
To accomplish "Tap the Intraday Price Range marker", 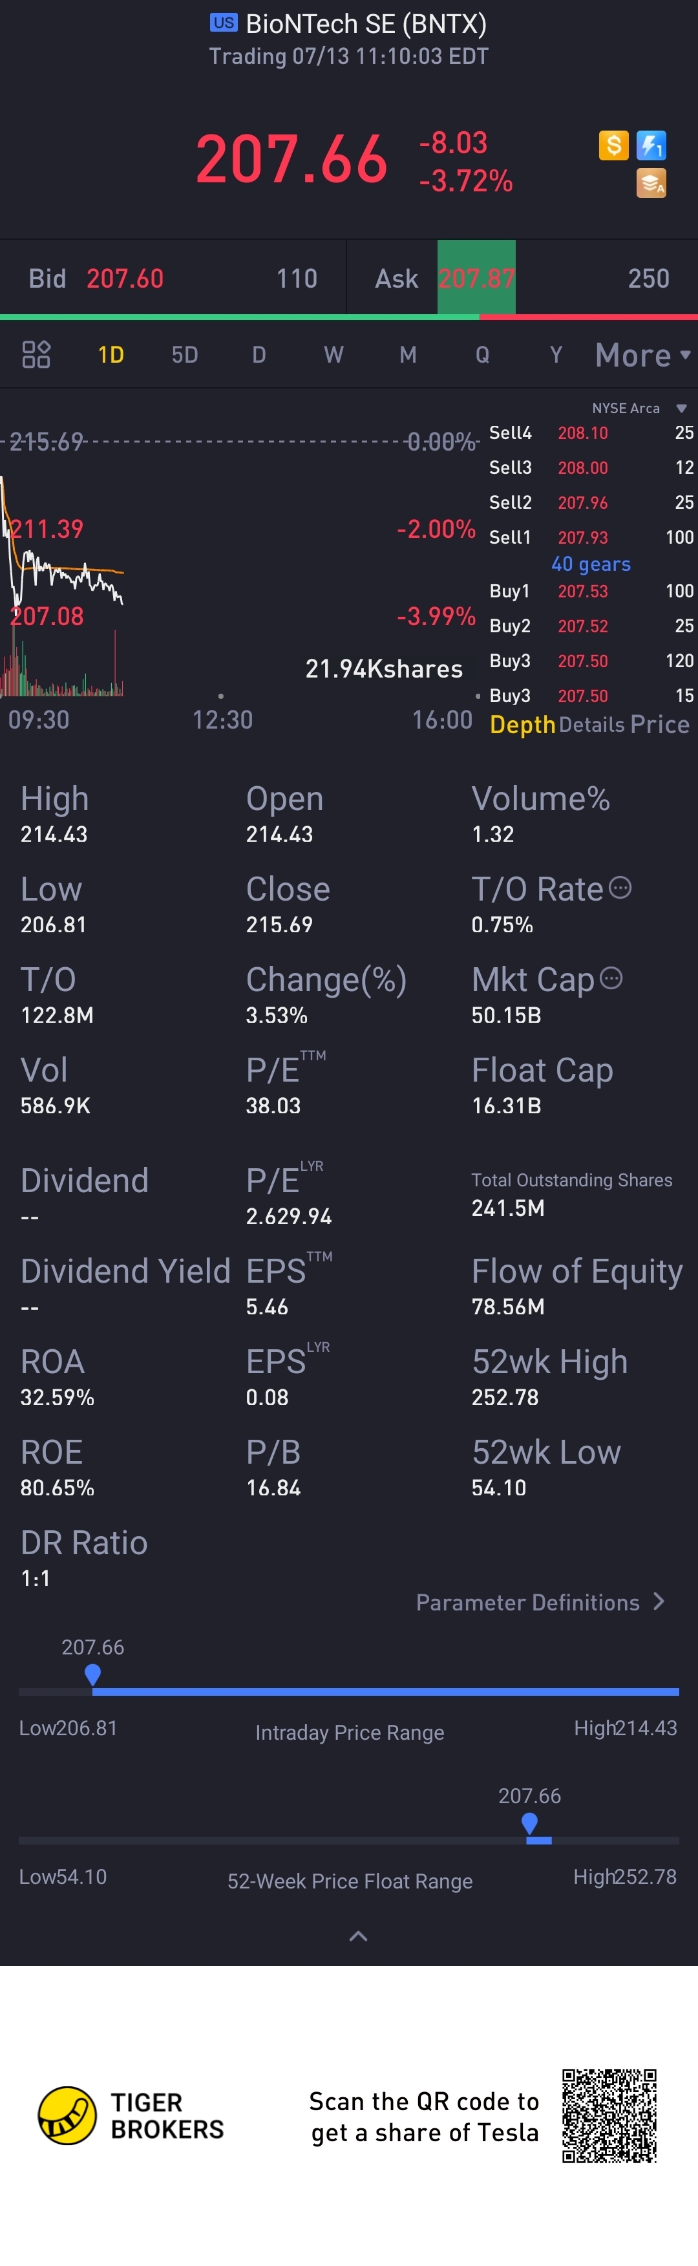I will pyautogui.click(x=92, y=1675).
